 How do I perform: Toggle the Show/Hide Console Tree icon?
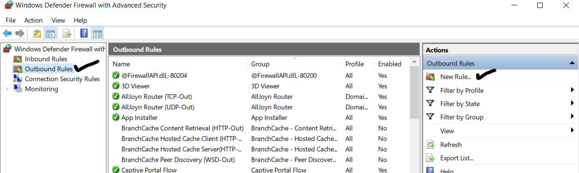tap(51, 33)
